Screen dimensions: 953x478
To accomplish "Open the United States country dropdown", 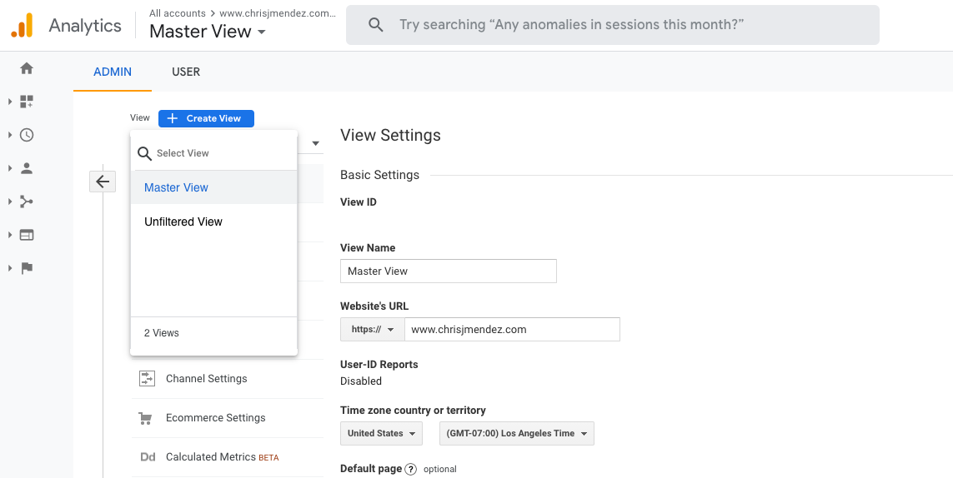I will click(x=381, y=434).
